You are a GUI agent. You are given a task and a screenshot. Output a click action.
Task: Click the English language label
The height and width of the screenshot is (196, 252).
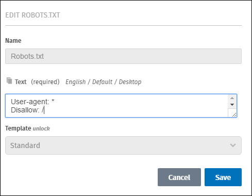tap(76, 82)
